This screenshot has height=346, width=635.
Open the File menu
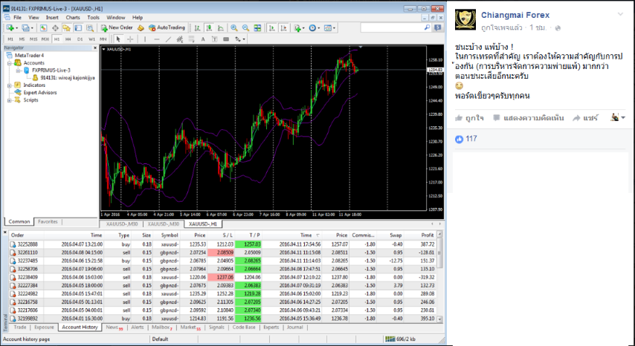point(17,17)
